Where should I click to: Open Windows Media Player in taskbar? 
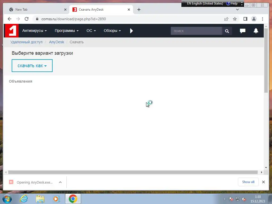(56, 199)
